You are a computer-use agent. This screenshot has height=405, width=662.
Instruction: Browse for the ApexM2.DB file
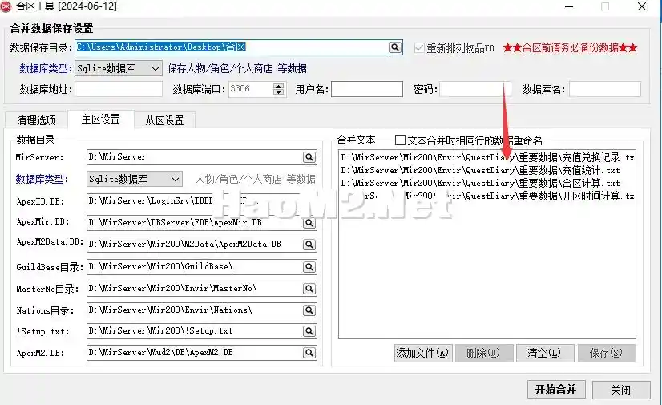click(x=309, y=353)
